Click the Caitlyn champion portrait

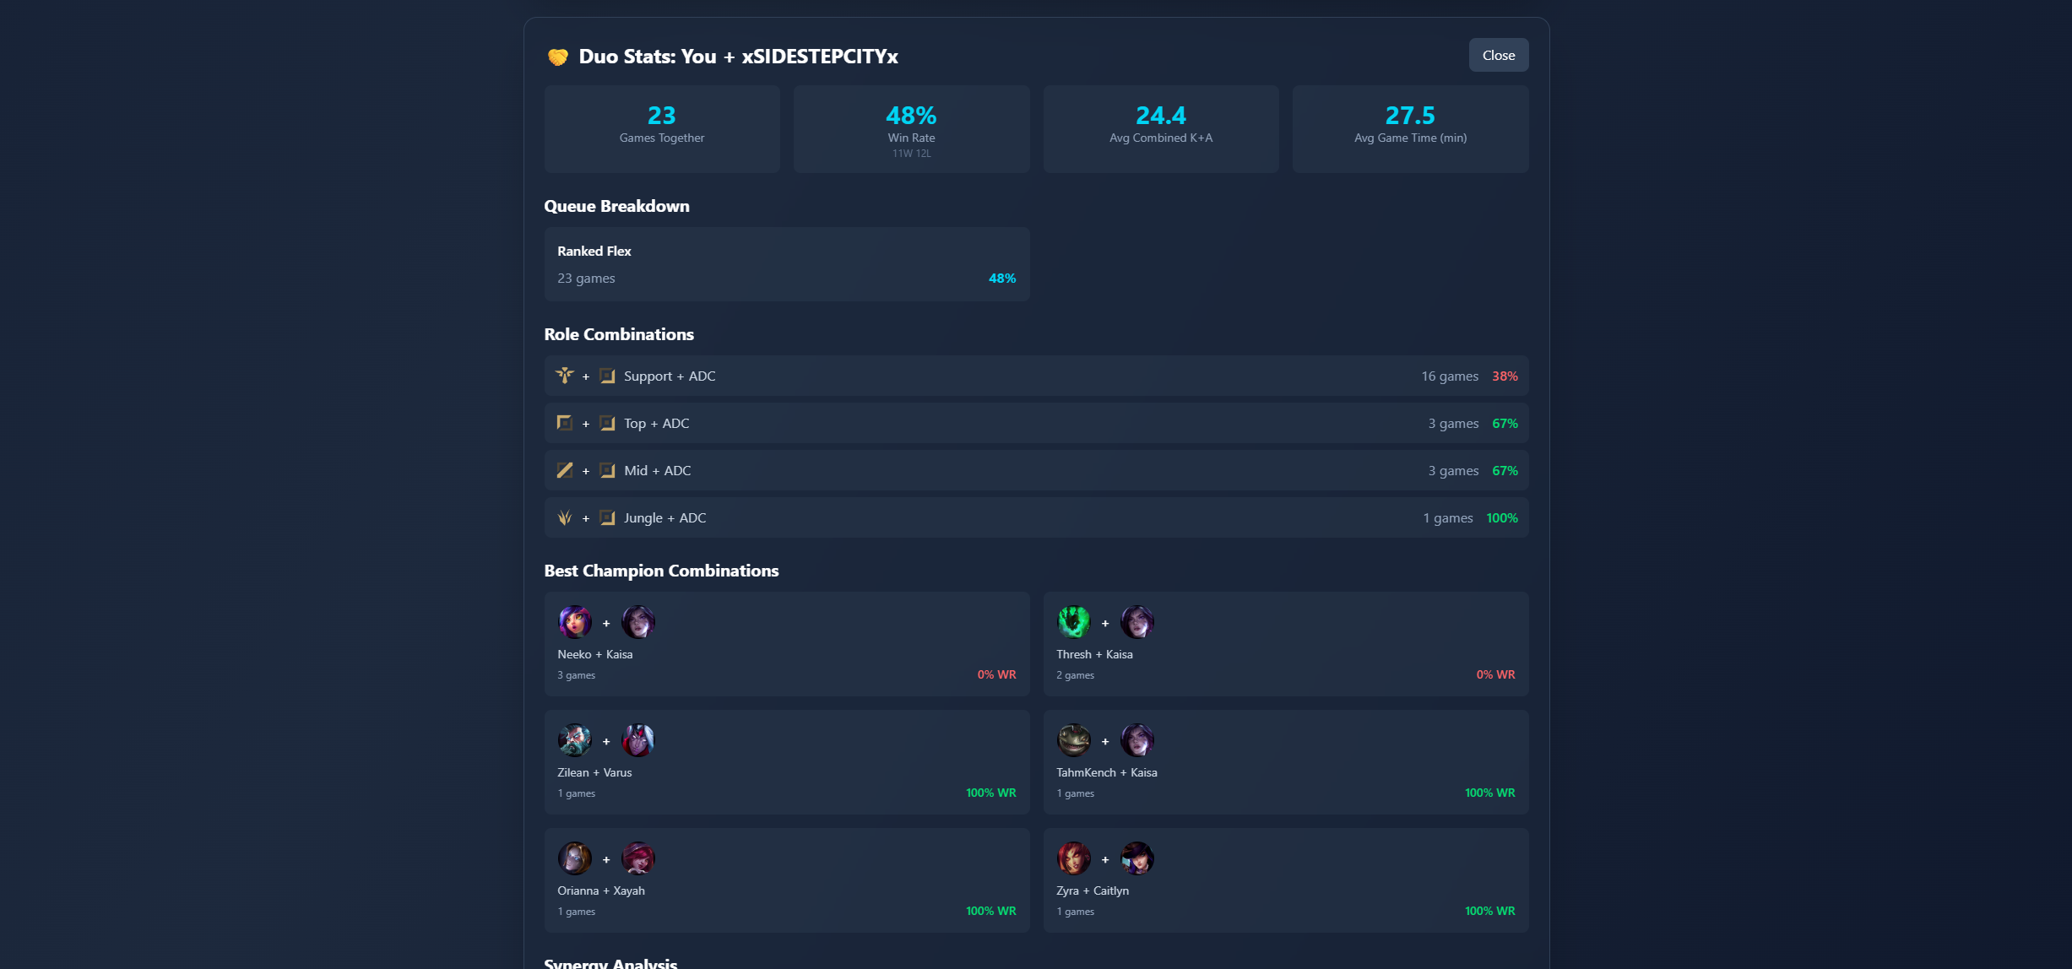point(1136,858)
